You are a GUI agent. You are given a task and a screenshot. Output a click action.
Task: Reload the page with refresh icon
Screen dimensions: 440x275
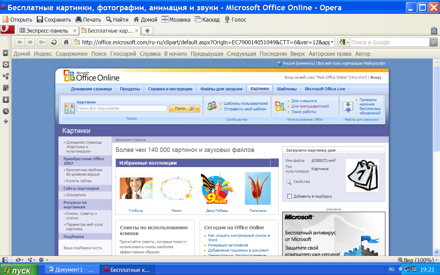(54, 42)
